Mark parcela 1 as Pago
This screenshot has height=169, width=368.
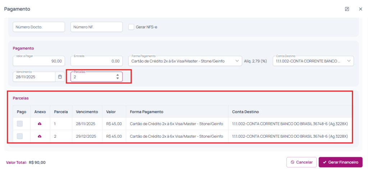pos(20,124)
